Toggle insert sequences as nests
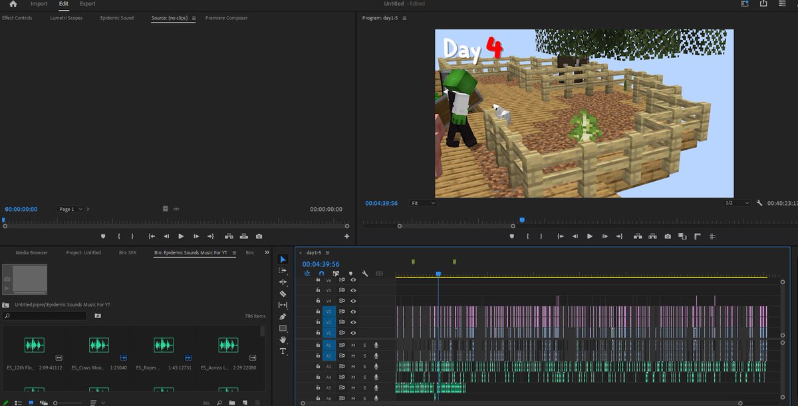The image size is (798, 406). click(x=307, y=273)
